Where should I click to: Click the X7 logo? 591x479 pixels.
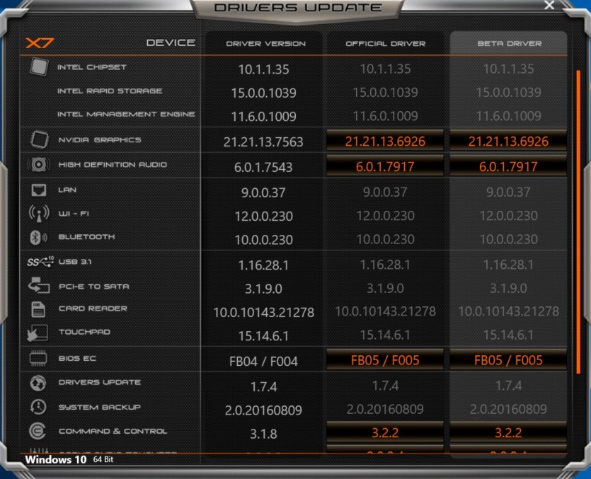tap(40, 43)
